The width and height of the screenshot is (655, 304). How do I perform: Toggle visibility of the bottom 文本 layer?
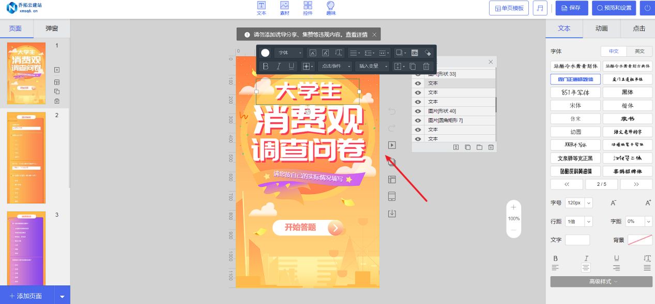click(x=418, y=138)
